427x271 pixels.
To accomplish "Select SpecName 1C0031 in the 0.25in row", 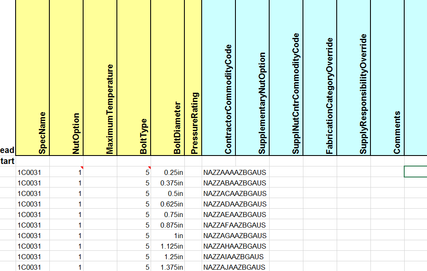I will click(x=32, y=172).
